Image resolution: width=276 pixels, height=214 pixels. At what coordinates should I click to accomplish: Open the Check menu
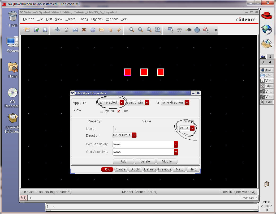click(83, 19)
